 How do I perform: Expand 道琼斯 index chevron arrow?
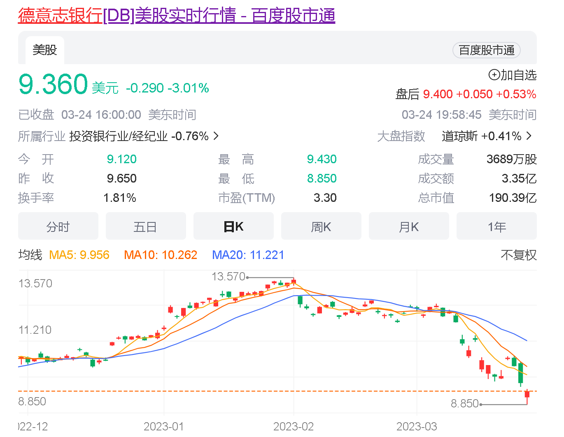529,136
